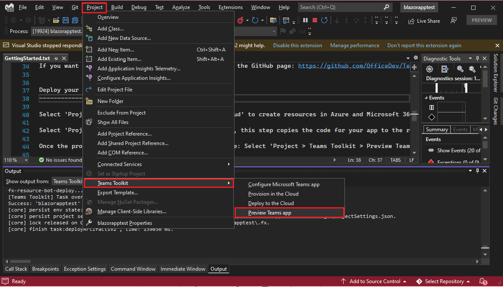Open Diagnostic Tools settings gear

pos(430,69)
